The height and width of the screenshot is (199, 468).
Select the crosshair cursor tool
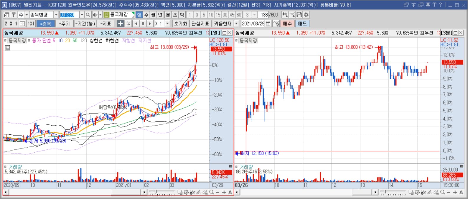[x=120, y=23]
